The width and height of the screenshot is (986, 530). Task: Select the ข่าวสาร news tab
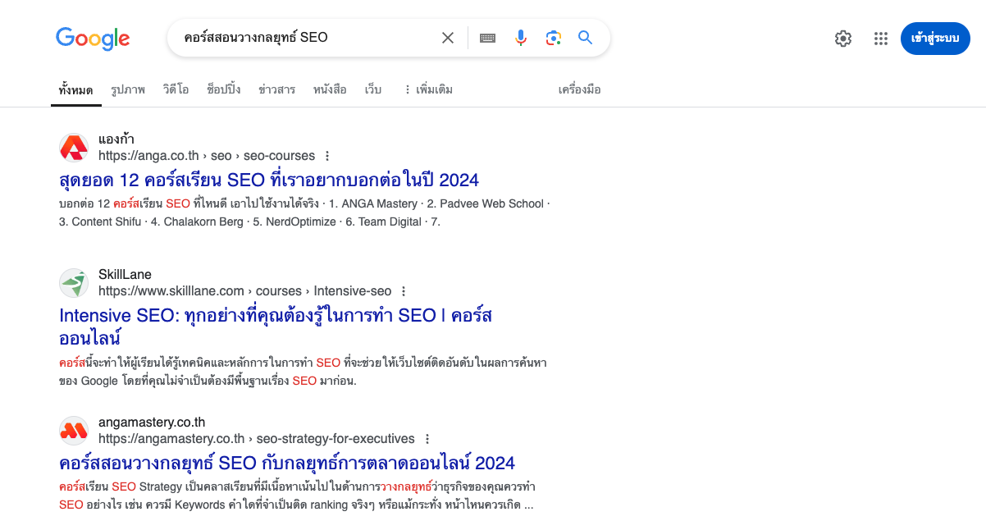pyautogui.click(x=276, y=89)
